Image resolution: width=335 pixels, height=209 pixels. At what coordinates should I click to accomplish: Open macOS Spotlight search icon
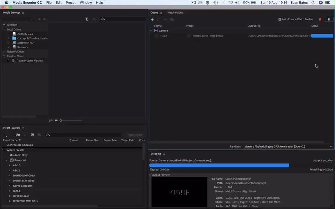[313, 3]
